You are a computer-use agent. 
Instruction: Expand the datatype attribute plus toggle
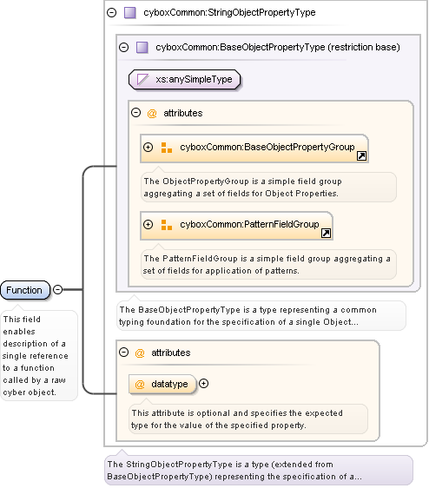click(x=203, y=384)
